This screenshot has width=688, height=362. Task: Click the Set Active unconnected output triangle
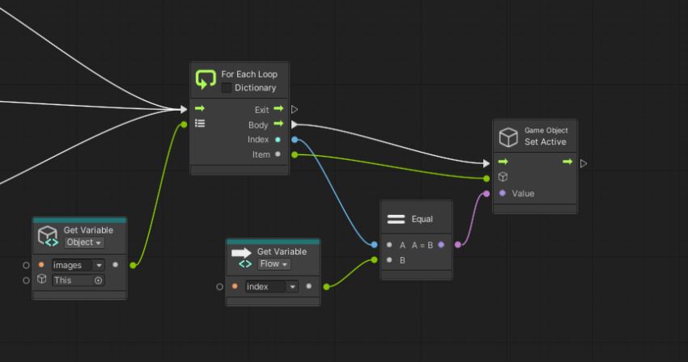[583, 163]
